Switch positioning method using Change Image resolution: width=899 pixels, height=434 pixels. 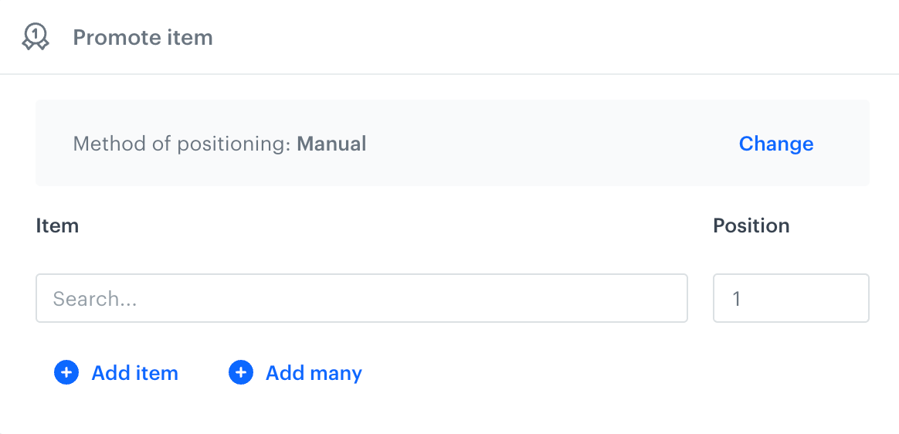(775, 144)
